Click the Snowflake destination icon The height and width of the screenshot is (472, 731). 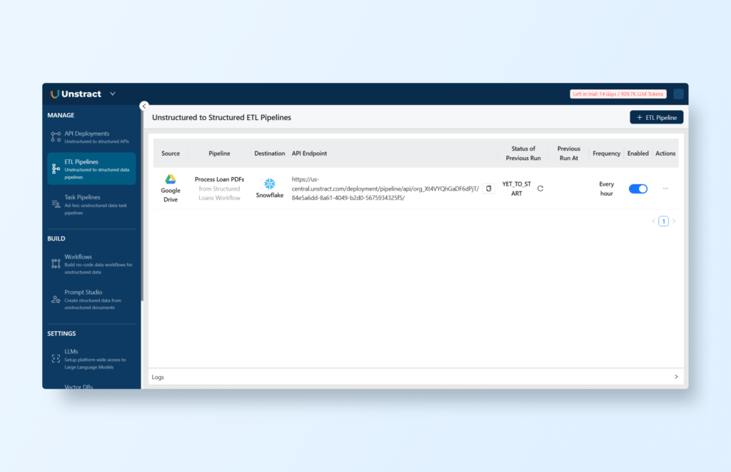click(270, 184)
